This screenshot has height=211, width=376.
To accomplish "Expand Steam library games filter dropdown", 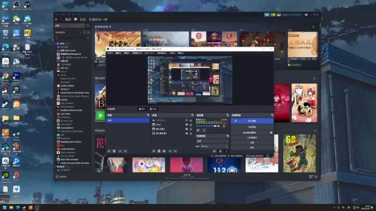I will (80, 32).
